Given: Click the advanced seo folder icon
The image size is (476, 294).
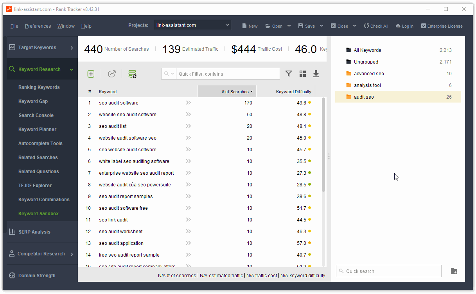Looking at the screenshot, I should (348, 73).
